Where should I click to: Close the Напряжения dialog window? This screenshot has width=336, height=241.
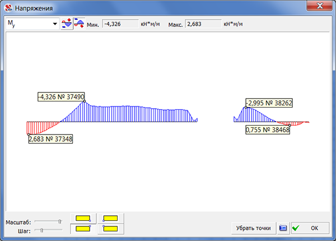click(321, 6)
